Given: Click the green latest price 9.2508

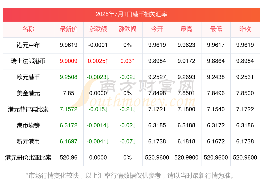Looking at the screenshot, I should (x=68, y=77).
